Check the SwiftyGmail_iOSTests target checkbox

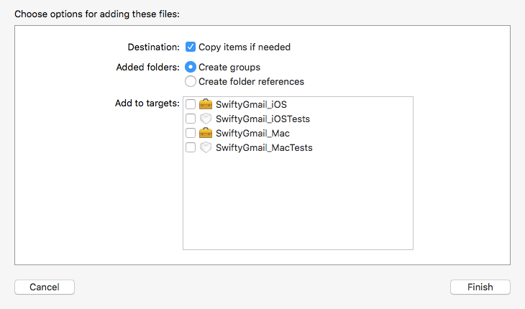pos(191,119)
